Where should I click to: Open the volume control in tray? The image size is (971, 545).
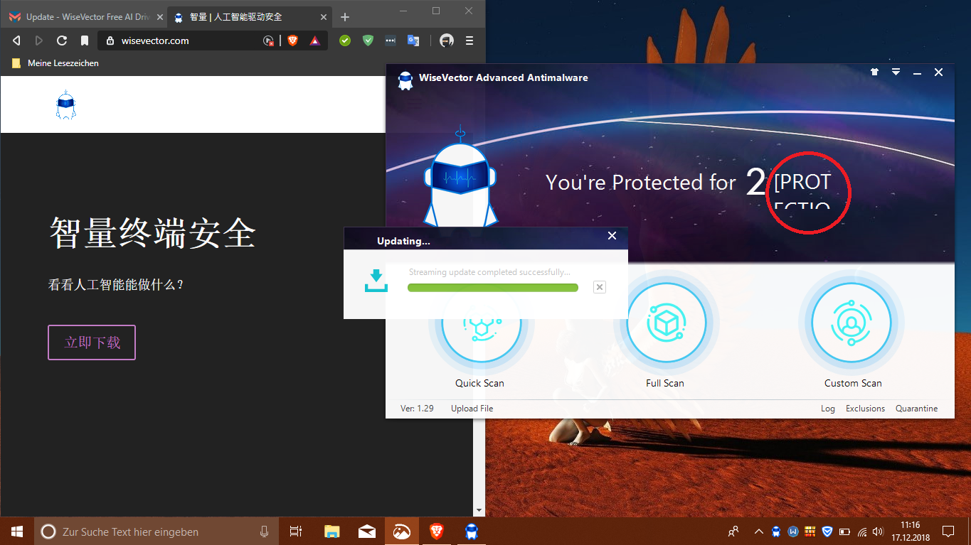coord(880,531)
